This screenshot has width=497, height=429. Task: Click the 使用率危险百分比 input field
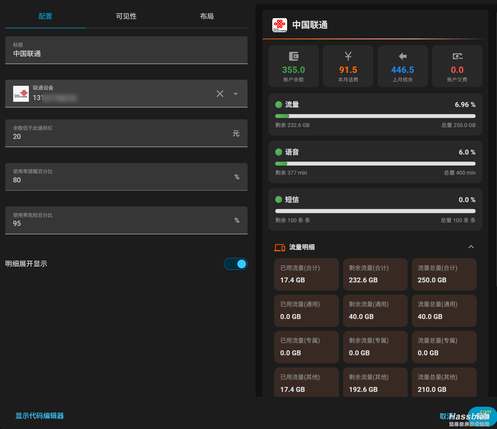point(126,220)
